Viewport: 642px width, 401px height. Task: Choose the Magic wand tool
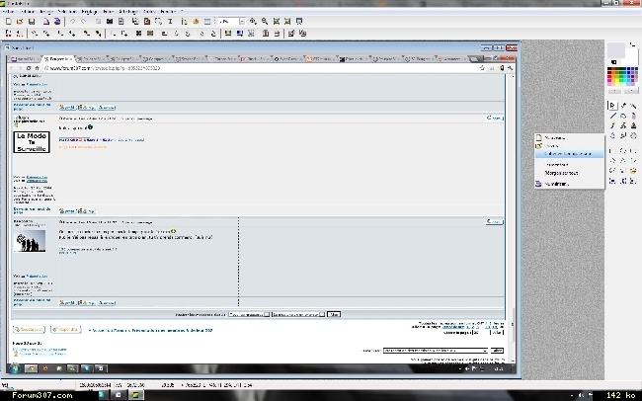pos(633,105)
